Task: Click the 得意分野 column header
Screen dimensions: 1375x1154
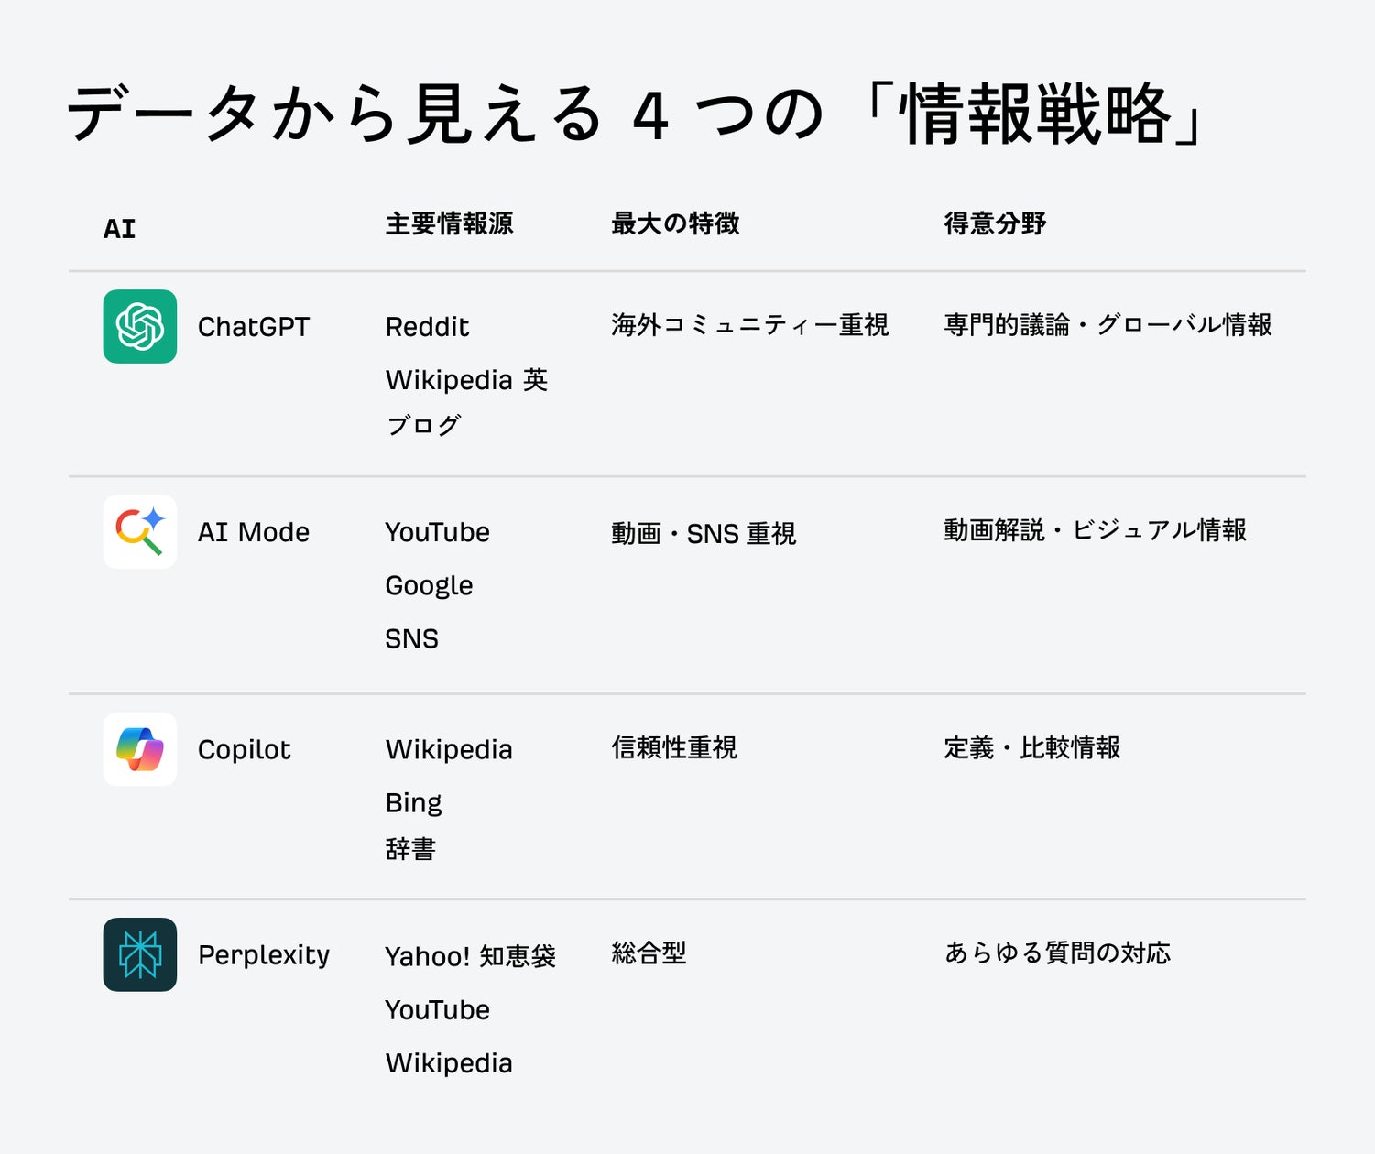Action: (995, 223)
